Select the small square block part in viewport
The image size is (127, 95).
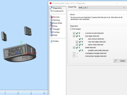[x=28, y=31]
